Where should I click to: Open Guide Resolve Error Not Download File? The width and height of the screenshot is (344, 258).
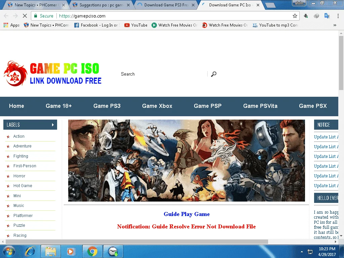click(x=204, y=227)
